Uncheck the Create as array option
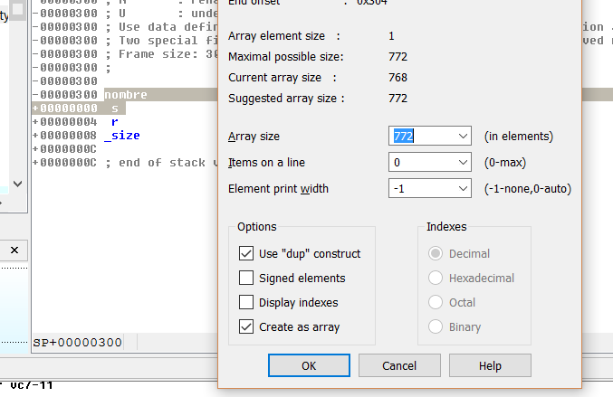The width and height of the screenshot is (613, 397). pyautogui.click(x=246, y=327)
